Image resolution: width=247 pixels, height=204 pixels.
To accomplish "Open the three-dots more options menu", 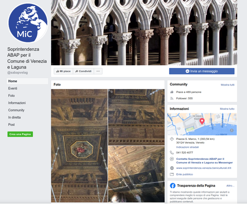I will tap(98, 71).
